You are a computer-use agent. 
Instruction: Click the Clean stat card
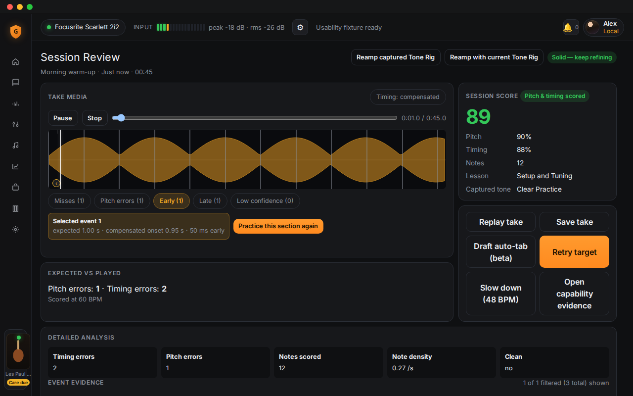click(555, 362)
